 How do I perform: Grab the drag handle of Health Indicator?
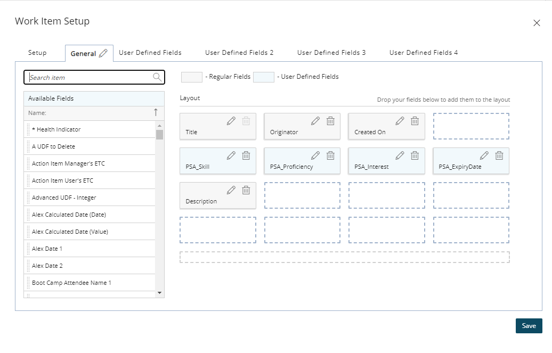tap(28, 129)
